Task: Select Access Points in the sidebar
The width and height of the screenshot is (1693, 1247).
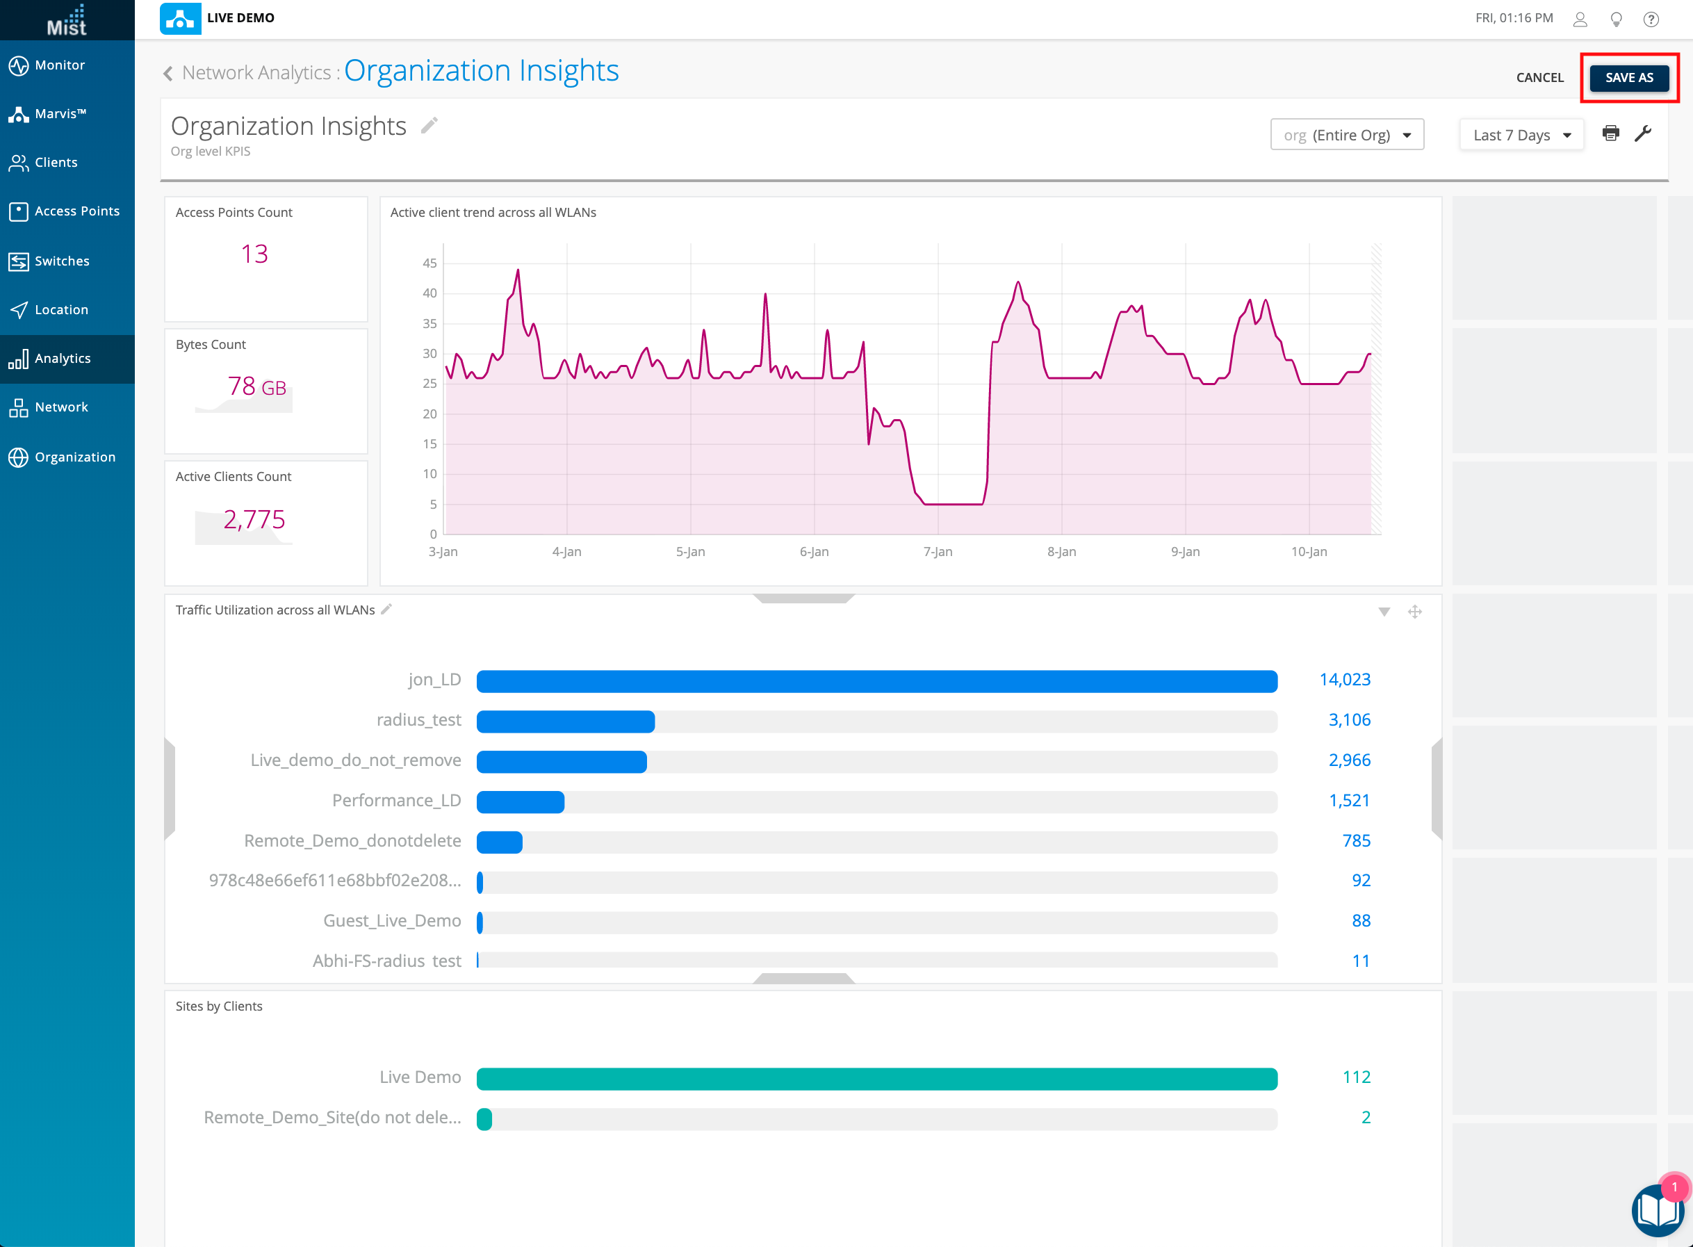Action: tap(76, 211)
